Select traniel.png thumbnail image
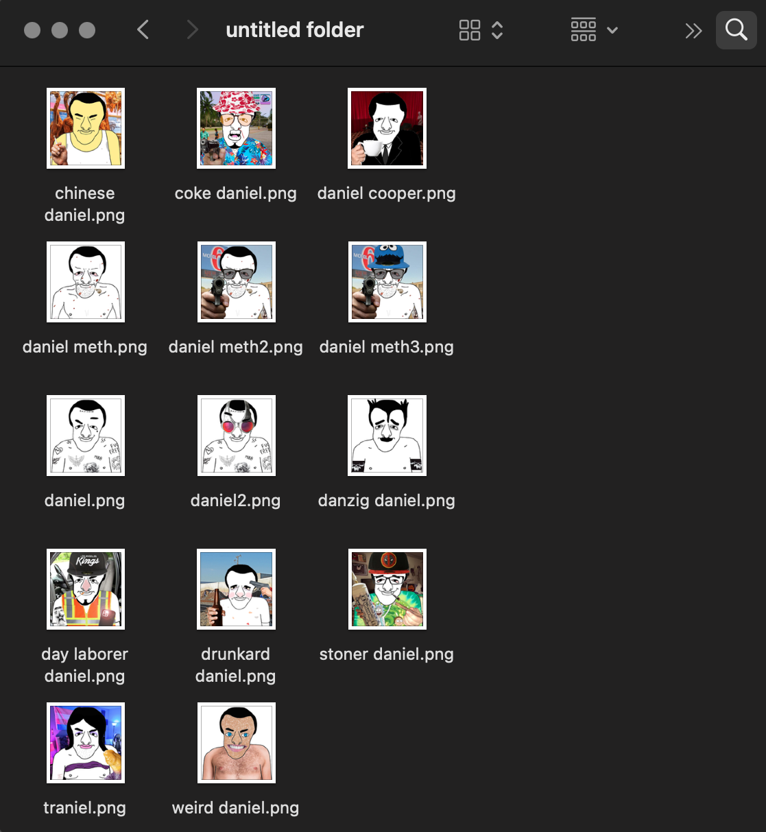Viewport: 766px width, 832px height. coord(86,743)
